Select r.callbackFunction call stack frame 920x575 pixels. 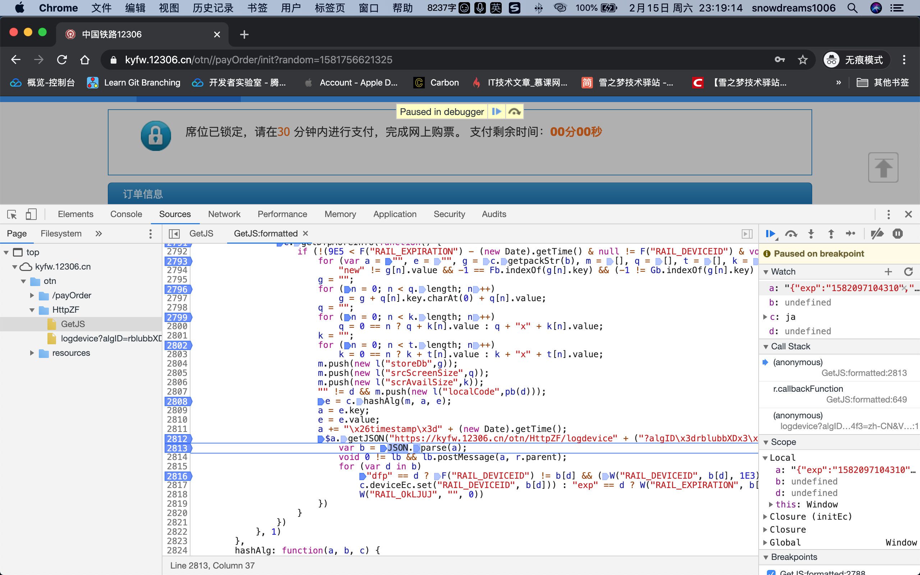[x=808, y=388]
